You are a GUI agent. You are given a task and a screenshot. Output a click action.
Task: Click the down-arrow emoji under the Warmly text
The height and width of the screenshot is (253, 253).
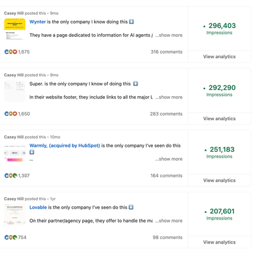click(x=32, y=152)
